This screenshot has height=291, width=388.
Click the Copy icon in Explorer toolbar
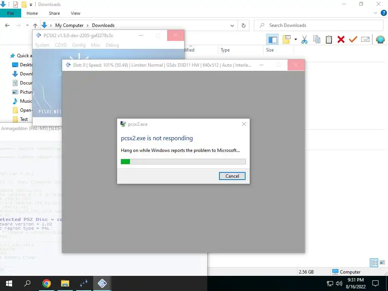[x=316, y=39]
